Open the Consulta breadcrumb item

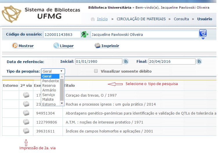point(181,19)
